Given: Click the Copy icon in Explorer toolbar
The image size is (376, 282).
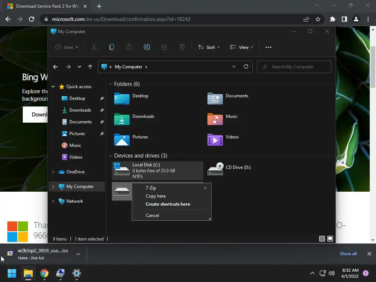Looking at the screenshot, I should 112,47.
